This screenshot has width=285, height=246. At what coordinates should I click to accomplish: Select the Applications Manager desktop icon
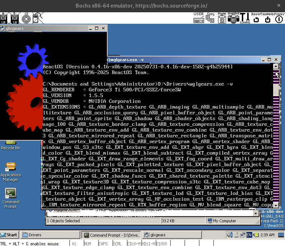[x=10, y=172]
